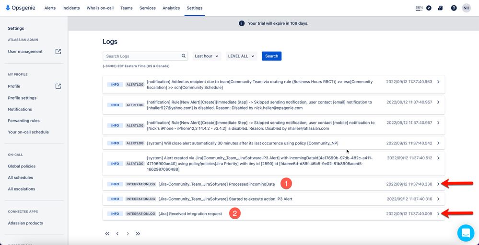Open the Alerts tab in top navigation
The image size is (479, 245).
(50, 8)
